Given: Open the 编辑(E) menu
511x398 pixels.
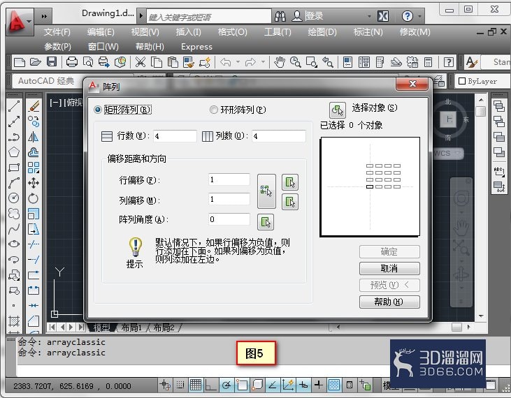Looking at the screenshot, I should (101, 32).
